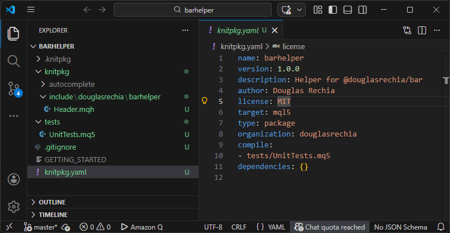
Task: Open the Manage settings gear
Action: pos(13,206)
